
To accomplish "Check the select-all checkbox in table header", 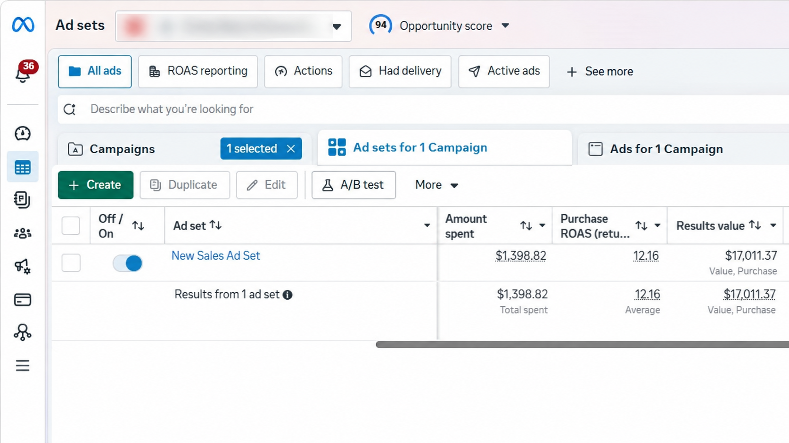I will [x=71, y=226].
